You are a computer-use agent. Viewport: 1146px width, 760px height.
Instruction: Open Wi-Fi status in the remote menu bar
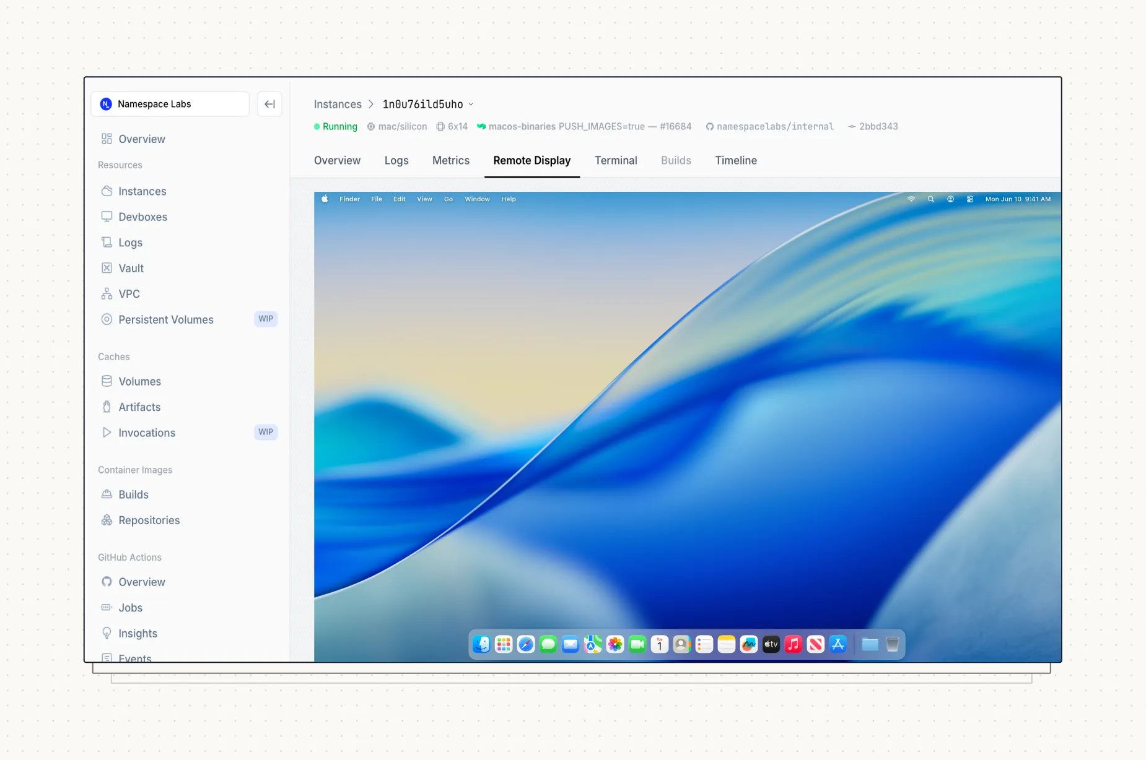coord(911,199)
